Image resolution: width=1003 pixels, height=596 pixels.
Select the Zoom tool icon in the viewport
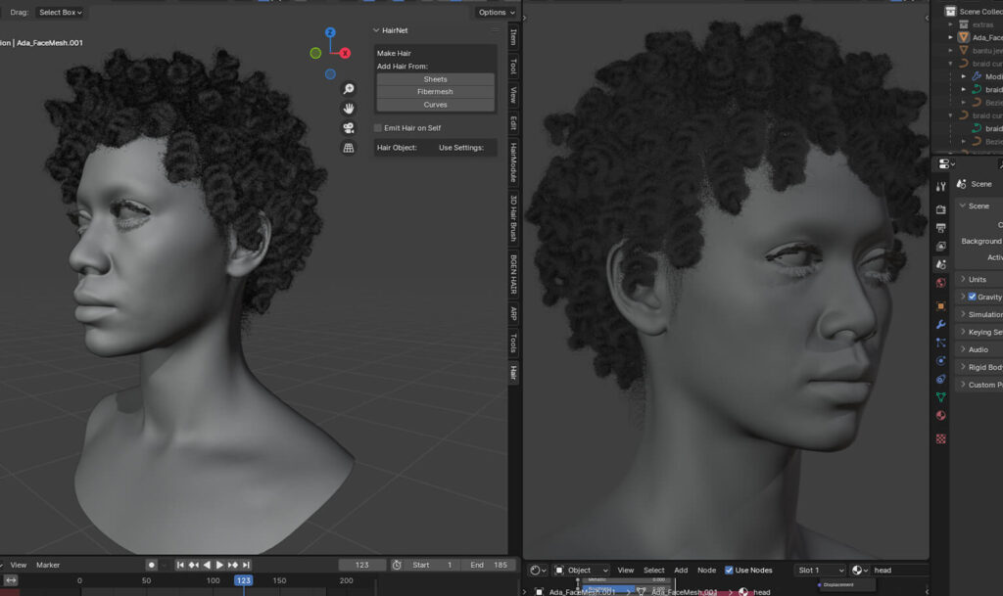(x=348, y=88)
